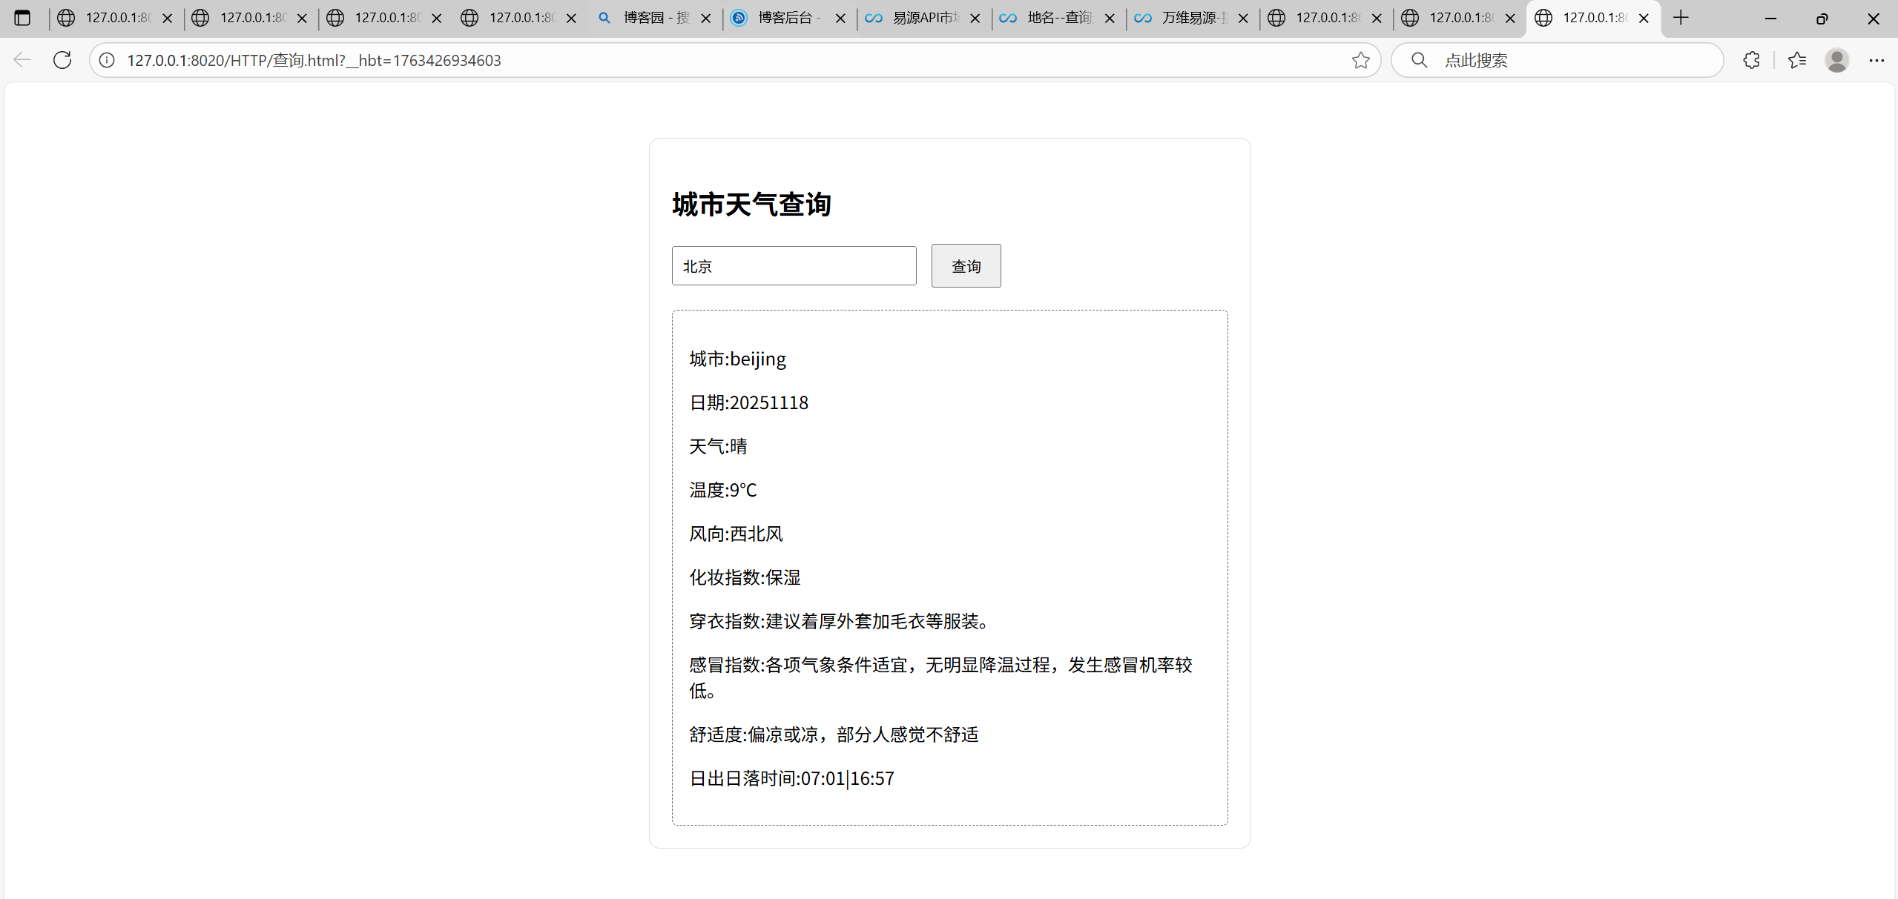Open the three-dot settings menu
This screenshot has width=1898, height=899.
coord(1876,60)
